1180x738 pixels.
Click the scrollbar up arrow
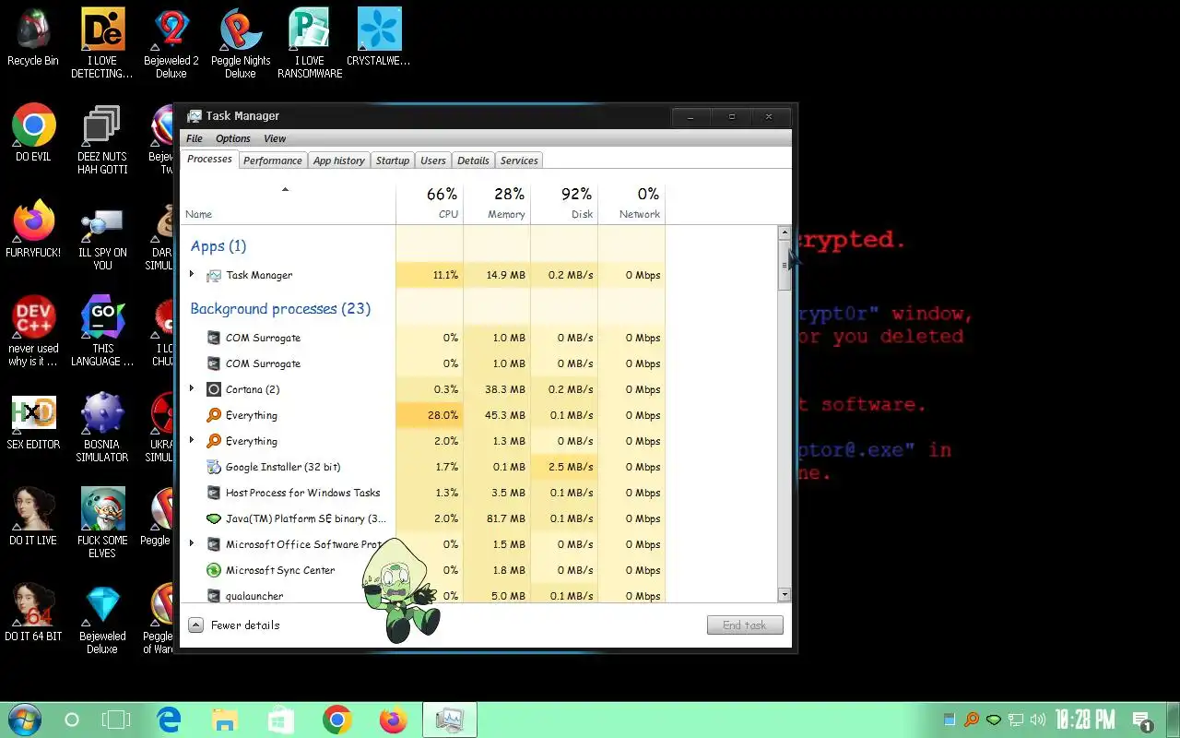[785, 233]
